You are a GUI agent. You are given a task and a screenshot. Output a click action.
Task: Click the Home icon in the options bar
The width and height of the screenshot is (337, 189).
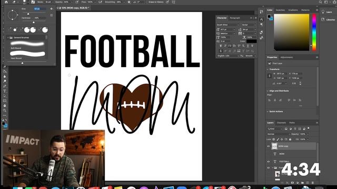click(x=6, y=2)
